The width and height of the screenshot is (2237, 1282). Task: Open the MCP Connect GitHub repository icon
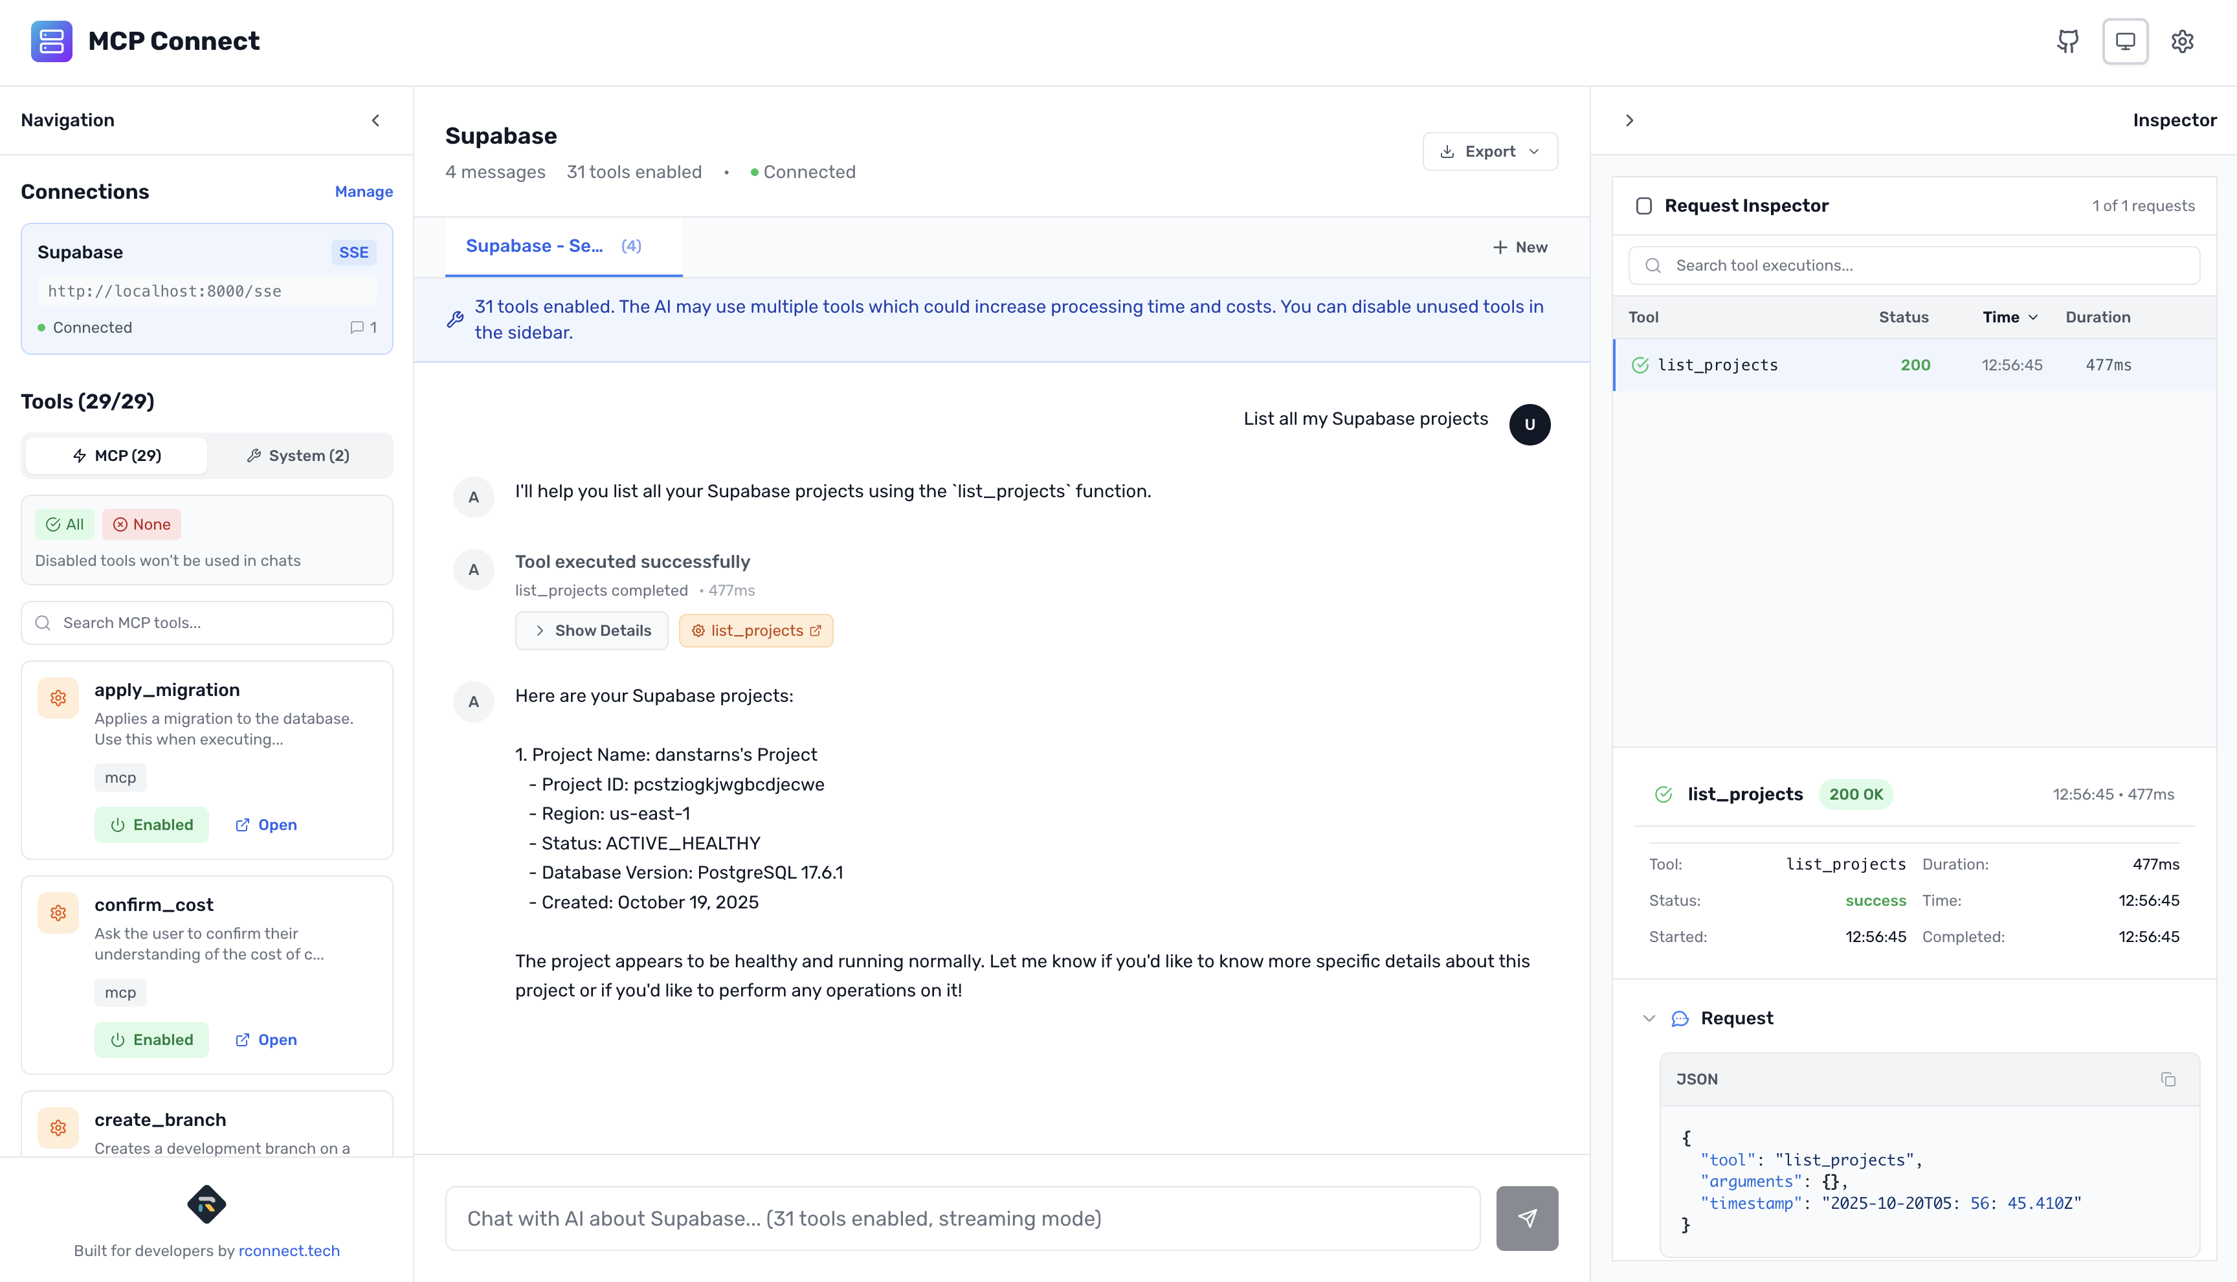pos(2068,41)
